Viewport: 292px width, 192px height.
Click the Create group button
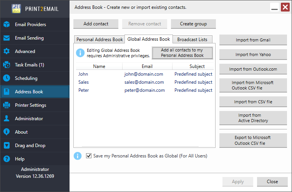click(x=193, y=24)
